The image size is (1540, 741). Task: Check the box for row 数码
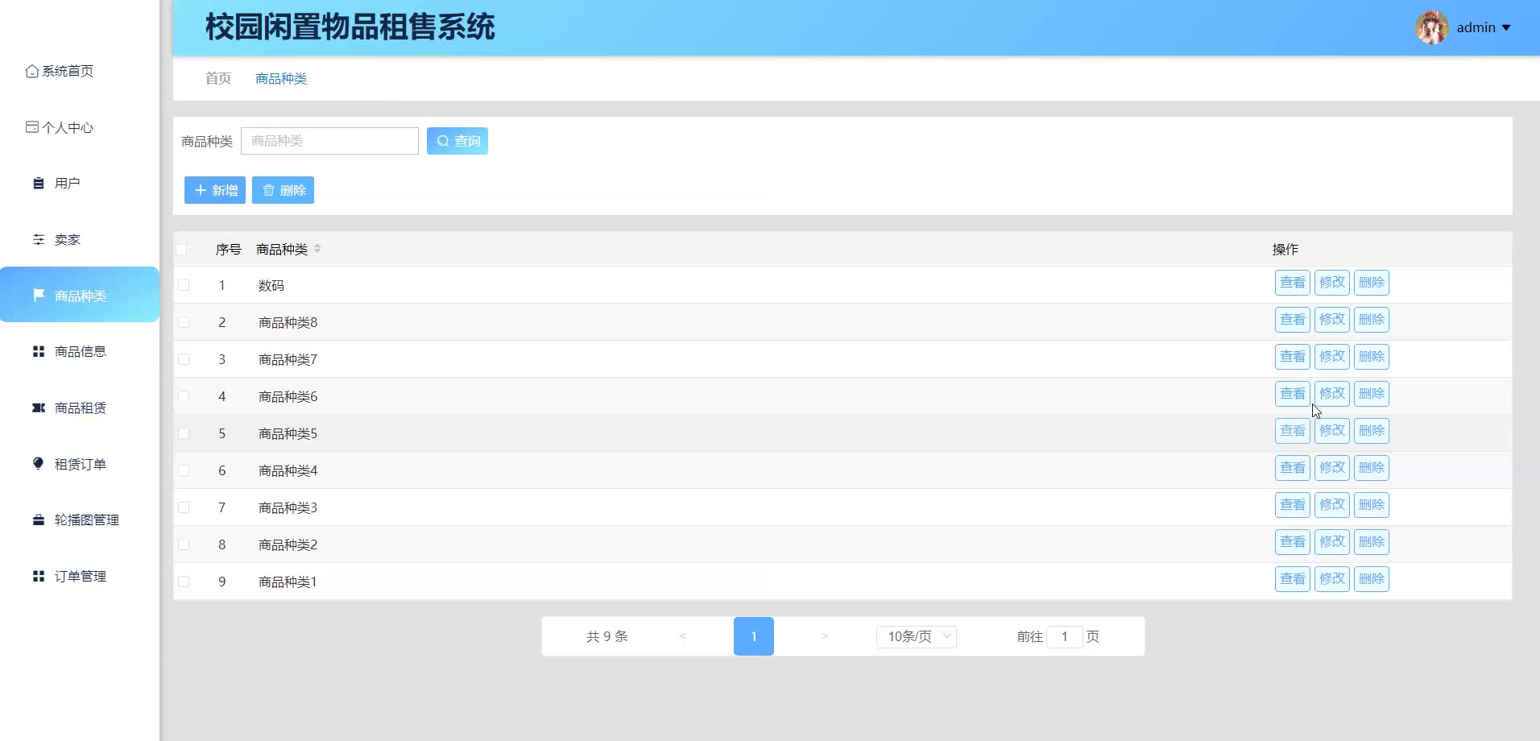[x=184, y=285]
